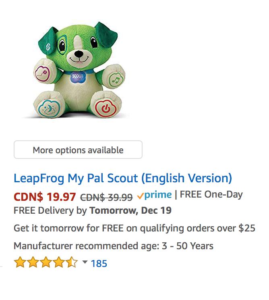Viewport: 269px width, 300px height.
Task: Click the Tomorrow, Dec 19 delivery date
Action: tap(130, 210)
